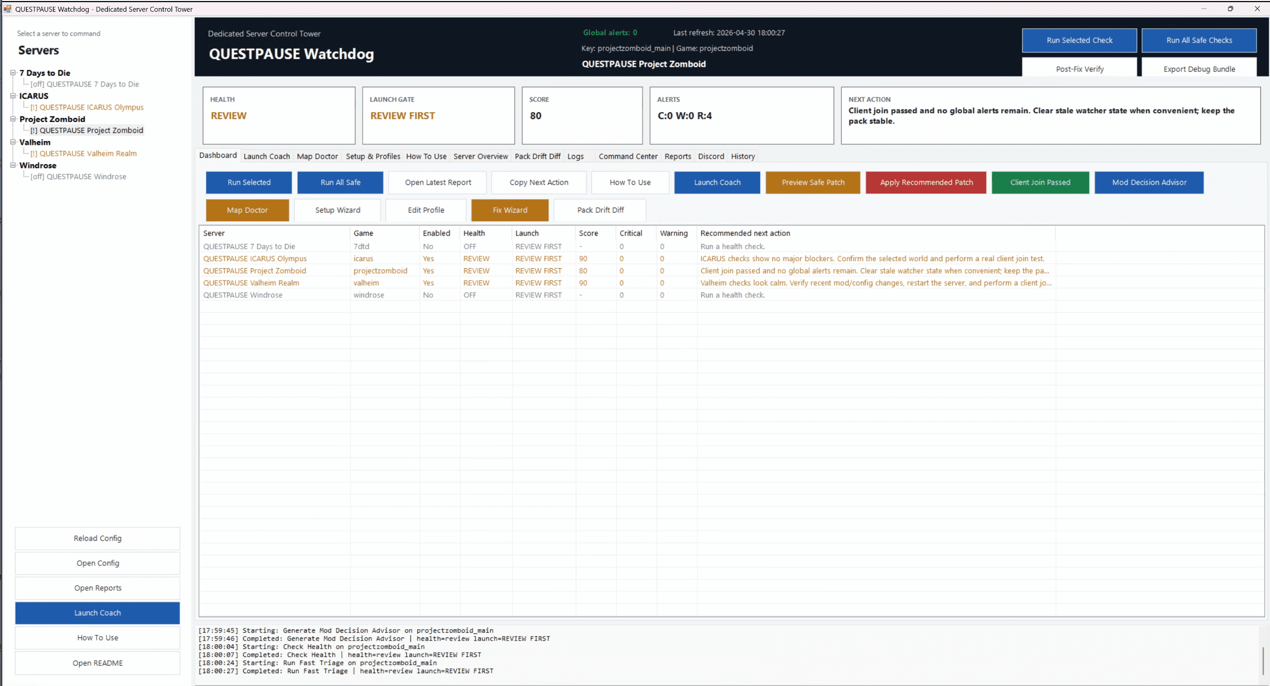1270x686 pixels.
Task: Sort table by Server column header
Action: tap(275, 233)
